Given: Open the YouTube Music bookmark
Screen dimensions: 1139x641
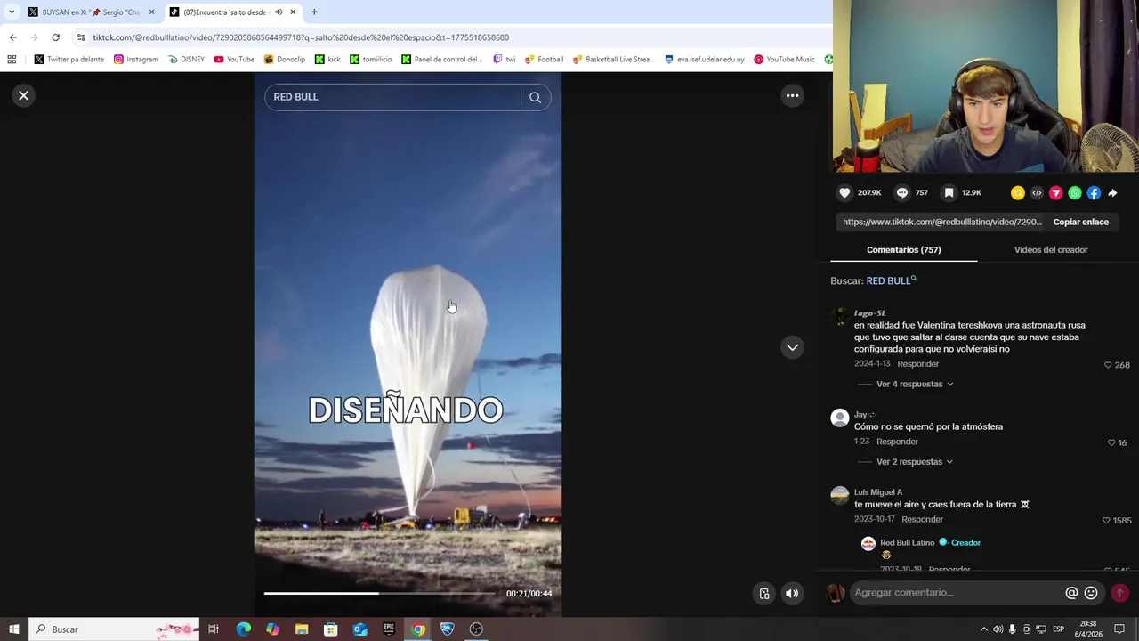Looking at the screenshot, I should pos(784,60).
